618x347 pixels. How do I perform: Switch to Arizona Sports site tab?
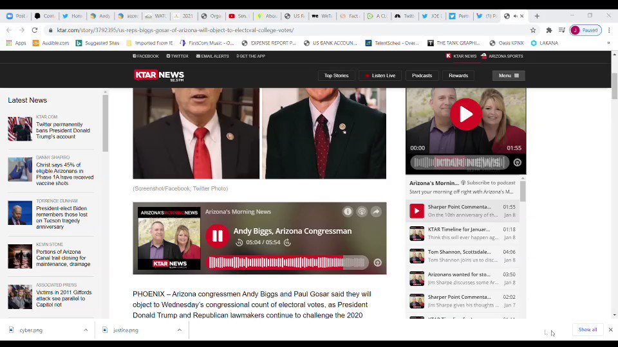click(501, 57)
